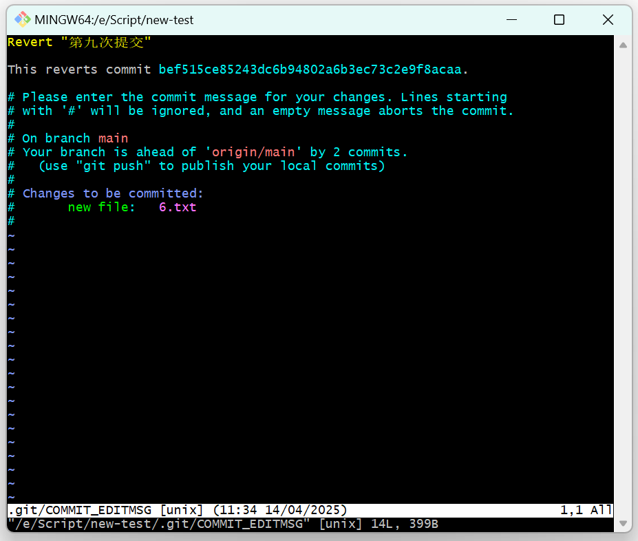Click the cursor position '1,1' indicator

coord(572,510)
